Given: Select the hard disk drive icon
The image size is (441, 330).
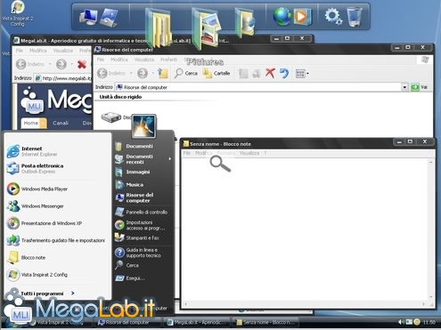Looking at the screenshot, I should pyautogui.click(x=111, y=117).
